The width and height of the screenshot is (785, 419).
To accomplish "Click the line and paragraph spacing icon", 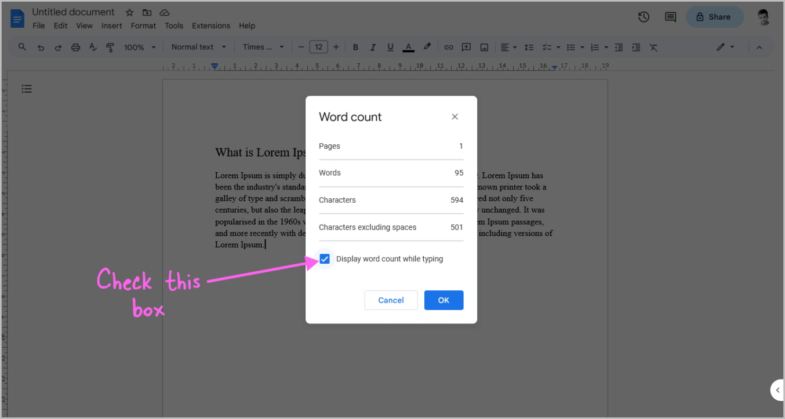I will [529, 48].
